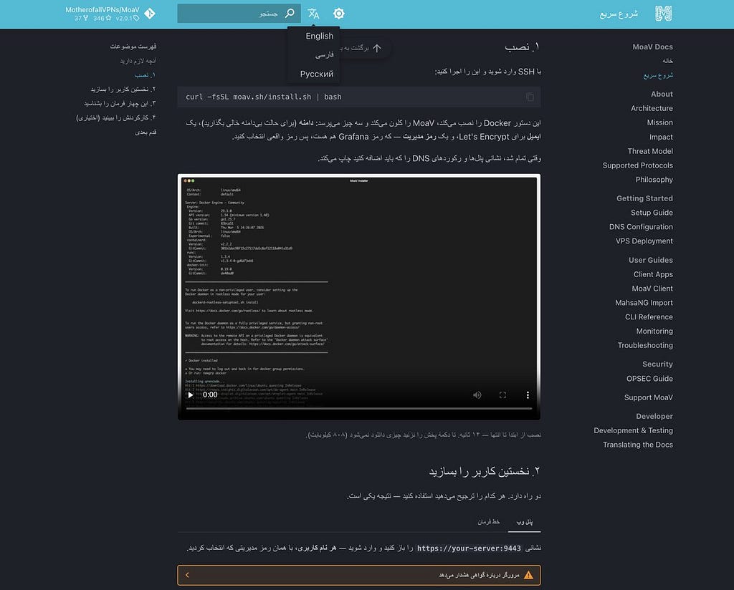This screenshot has width=734, height=590.
Task: Click the ۱. نصب section heading
Action: pos(523,47)
